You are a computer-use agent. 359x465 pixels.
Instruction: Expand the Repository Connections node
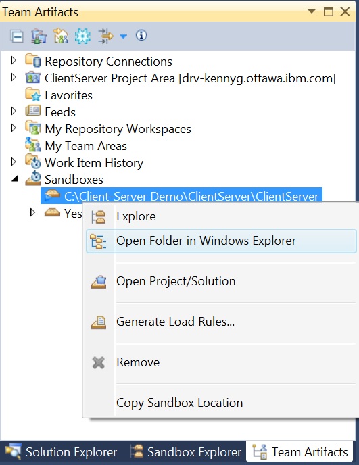(14, 61)
